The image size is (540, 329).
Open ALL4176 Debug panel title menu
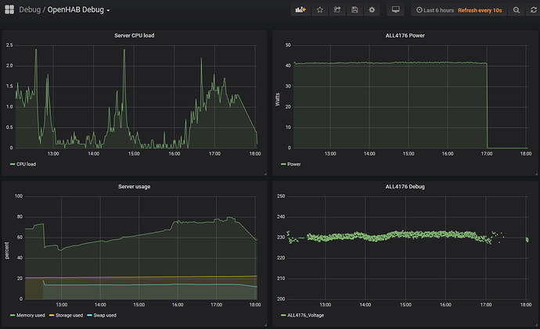405,187
